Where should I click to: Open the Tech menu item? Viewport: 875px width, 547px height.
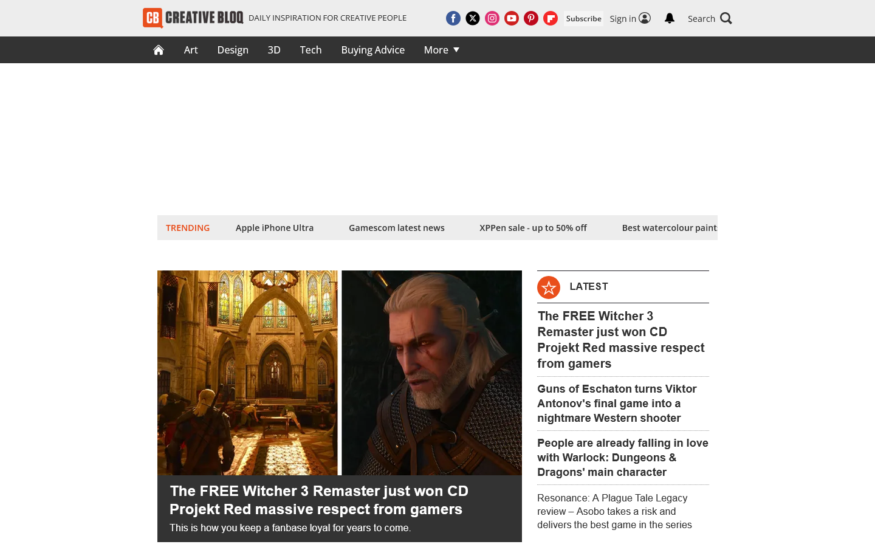point(311,50)
